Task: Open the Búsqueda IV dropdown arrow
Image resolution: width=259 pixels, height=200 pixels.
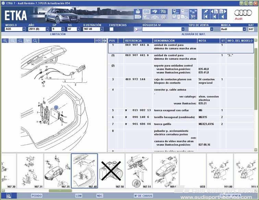Action: pos(183,29)
